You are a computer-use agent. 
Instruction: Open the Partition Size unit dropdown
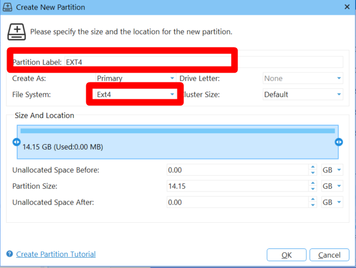pyautogui.click(x=332, y=186)
